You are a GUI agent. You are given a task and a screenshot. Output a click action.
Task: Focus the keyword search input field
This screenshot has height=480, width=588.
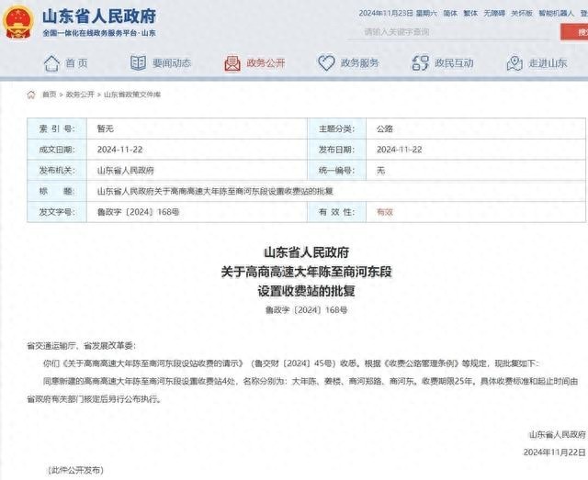point(450,32)
